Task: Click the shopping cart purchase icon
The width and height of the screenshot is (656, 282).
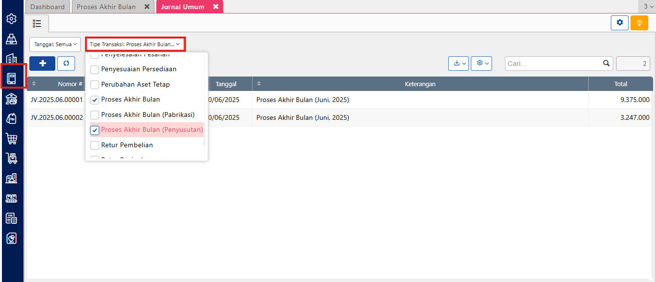Action: [x=12, y=139]
